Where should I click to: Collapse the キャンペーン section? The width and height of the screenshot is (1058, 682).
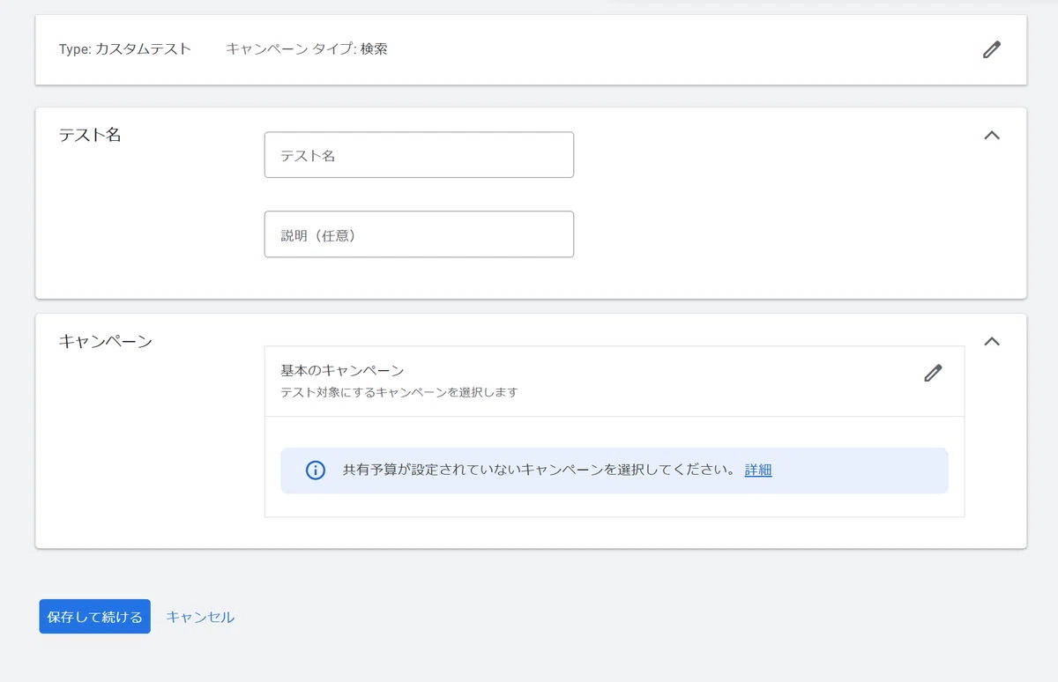[992, 342]
